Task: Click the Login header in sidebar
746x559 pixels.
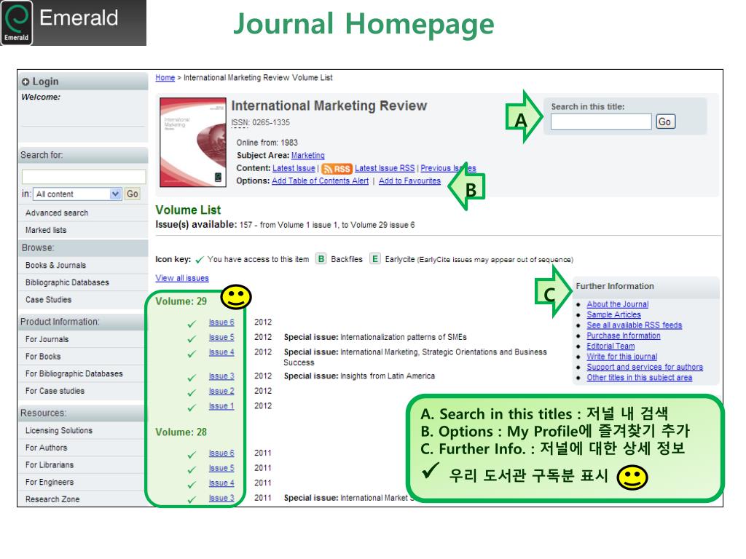Action: pos(83,82)
